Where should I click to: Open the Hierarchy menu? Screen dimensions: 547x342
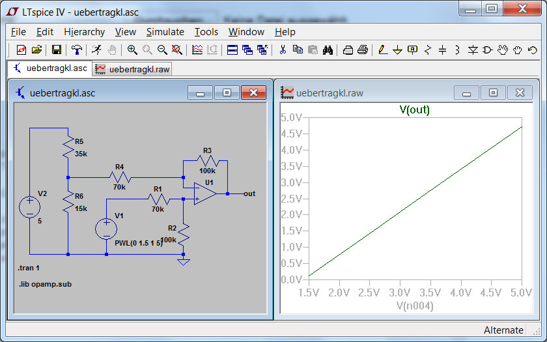point(85,32)
